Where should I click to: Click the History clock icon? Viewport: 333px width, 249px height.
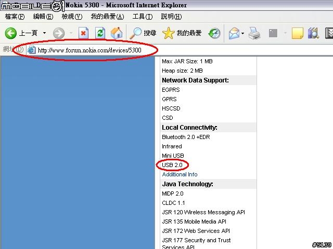(214, 33)
